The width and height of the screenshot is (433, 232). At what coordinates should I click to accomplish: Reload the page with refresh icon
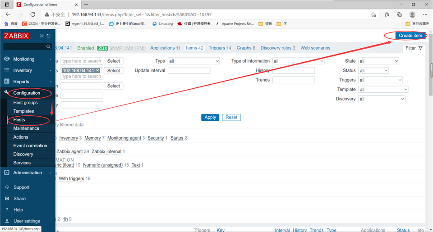click(x=33, y=14)
